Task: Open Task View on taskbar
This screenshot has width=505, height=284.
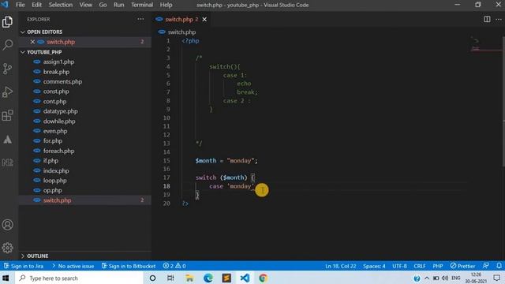Action: click(x=170, y=278)
